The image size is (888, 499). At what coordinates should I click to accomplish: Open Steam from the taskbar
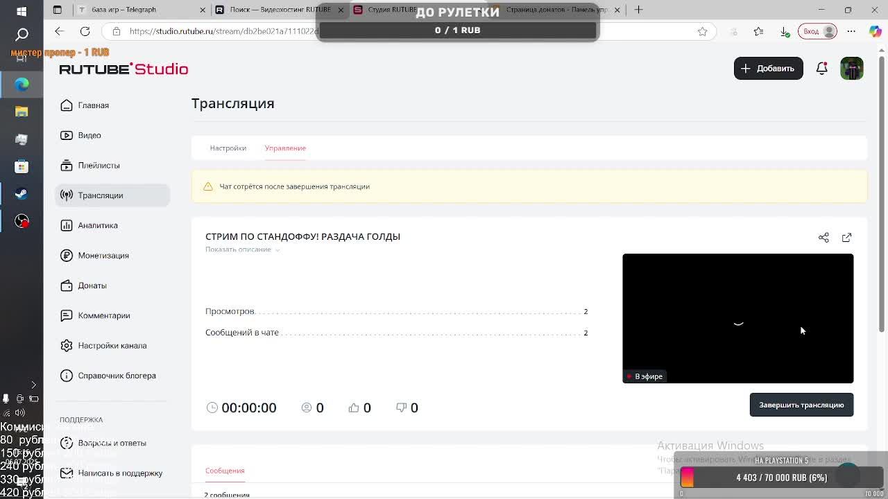click(x=22, y=194)
